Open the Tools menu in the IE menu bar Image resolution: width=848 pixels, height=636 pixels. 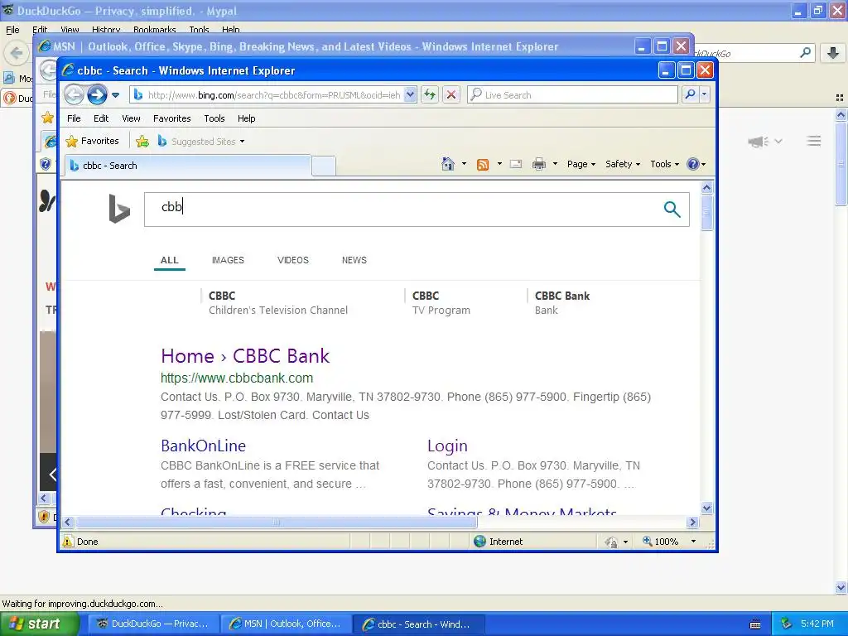pos(214,118)
